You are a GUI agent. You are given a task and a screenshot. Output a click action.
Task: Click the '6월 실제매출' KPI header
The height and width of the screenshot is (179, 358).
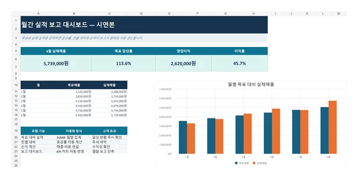(56, 51)
